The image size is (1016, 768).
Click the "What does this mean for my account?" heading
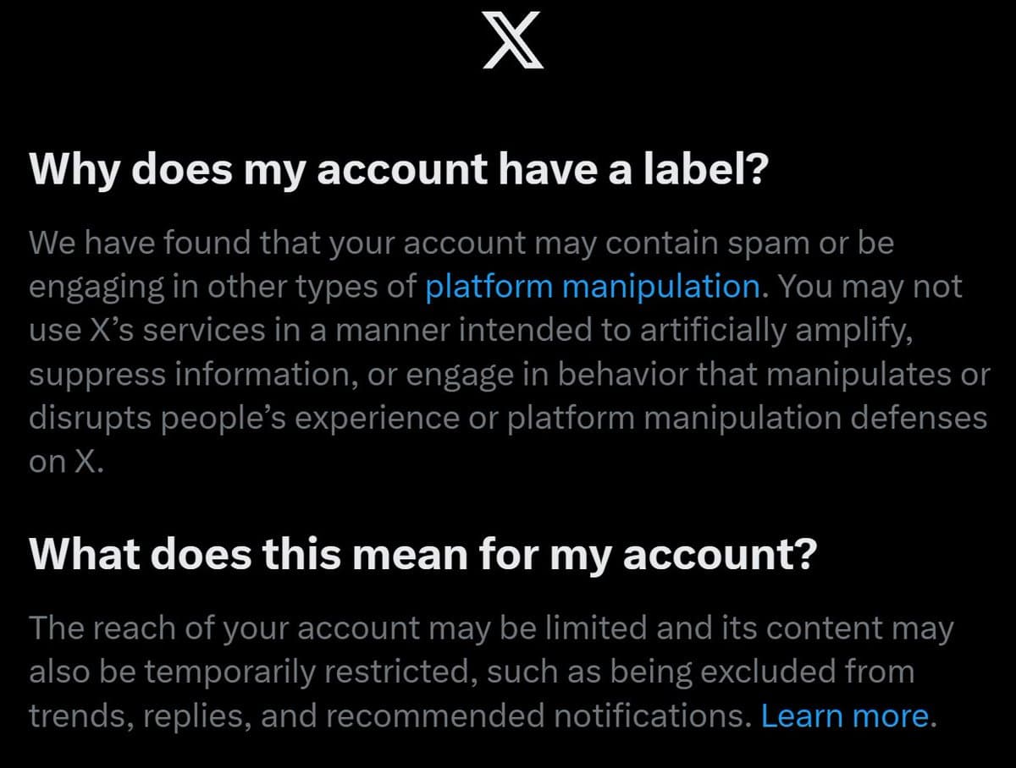[422, 554]
